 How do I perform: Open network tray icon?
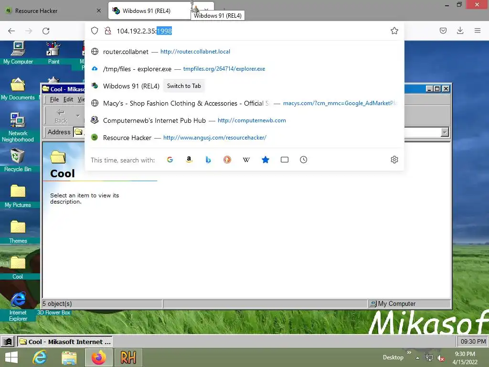click(x=429, y=358)
